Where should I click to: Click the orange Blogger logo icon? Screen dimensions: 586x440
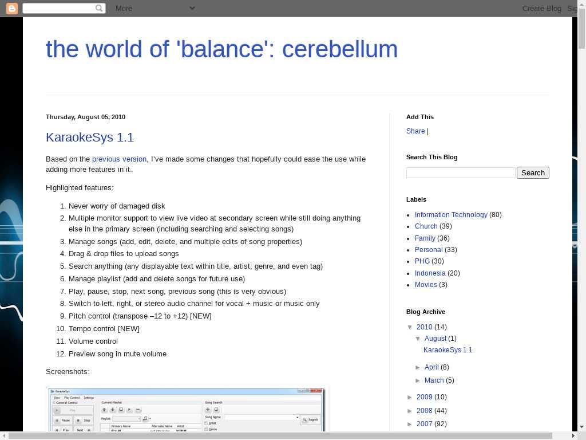coord(11,8)
